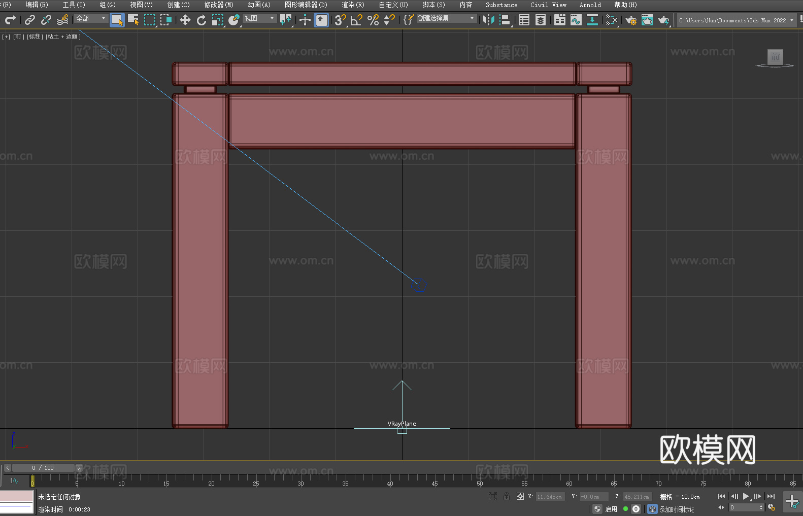Toggle Angle Snap
The height and width of the screenshot is (516, 803).
click(357, 20)
